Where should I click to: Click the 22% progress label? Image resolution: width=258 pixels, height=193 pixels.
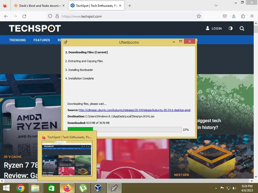[186, 130]
